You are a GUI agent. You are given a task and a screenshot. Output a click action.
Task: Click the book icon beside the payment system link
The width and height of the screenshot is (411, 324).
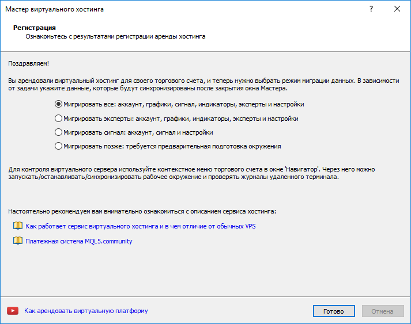17,241
